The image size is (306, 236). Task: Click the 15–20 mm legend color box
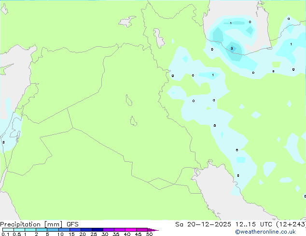75,230
